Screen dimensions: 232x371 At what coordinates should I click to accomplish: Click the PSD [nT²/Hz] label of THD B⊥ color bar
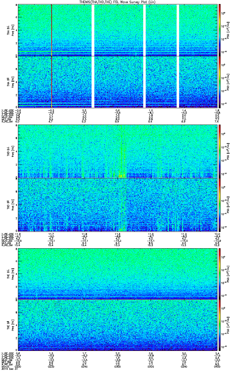coord(228,151)
